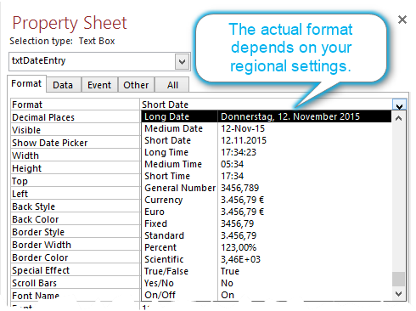The image size is (416, 311).
Task: Switch to the Data tab
Action: 63,85
